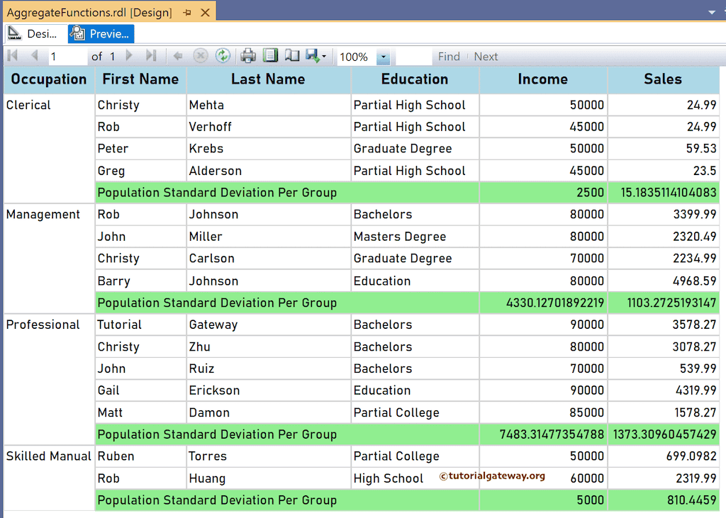Open Page Setup icon

[x=292, y=56]
